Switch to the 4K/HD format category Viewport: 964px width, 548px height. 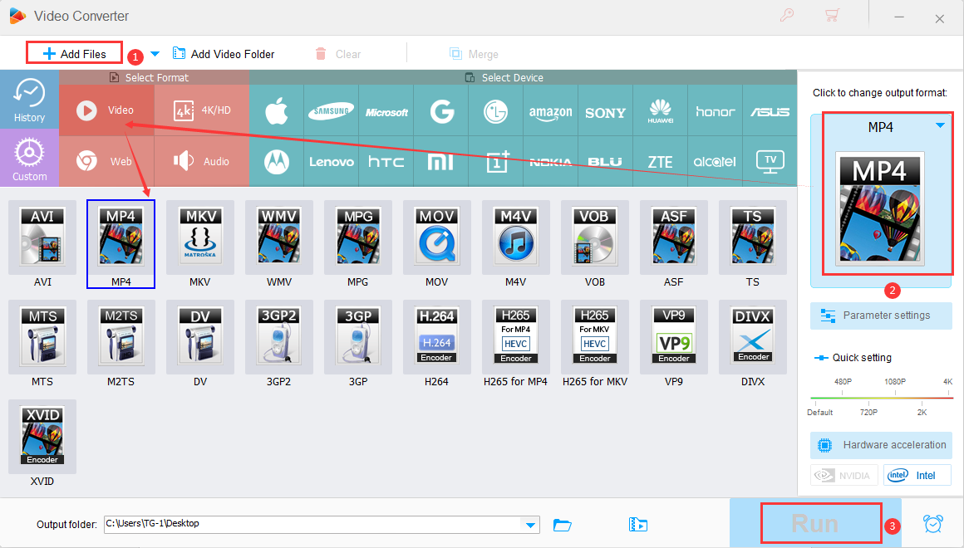(x=202, y=110)
